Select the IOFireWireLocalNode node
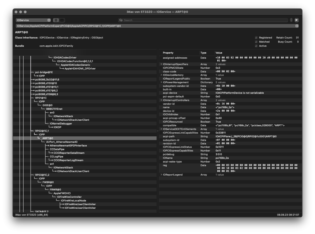The height and width of the screenshot is (234, 315). click(73, 201)
